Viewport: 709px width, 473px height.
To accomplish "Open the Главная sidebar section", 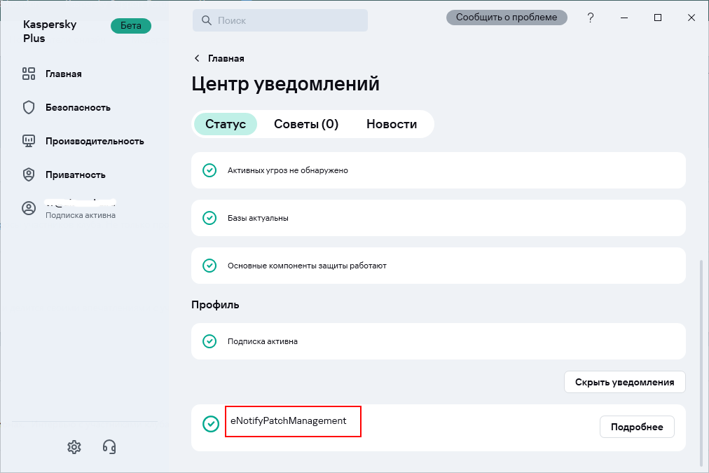I will tap(63, 74).
